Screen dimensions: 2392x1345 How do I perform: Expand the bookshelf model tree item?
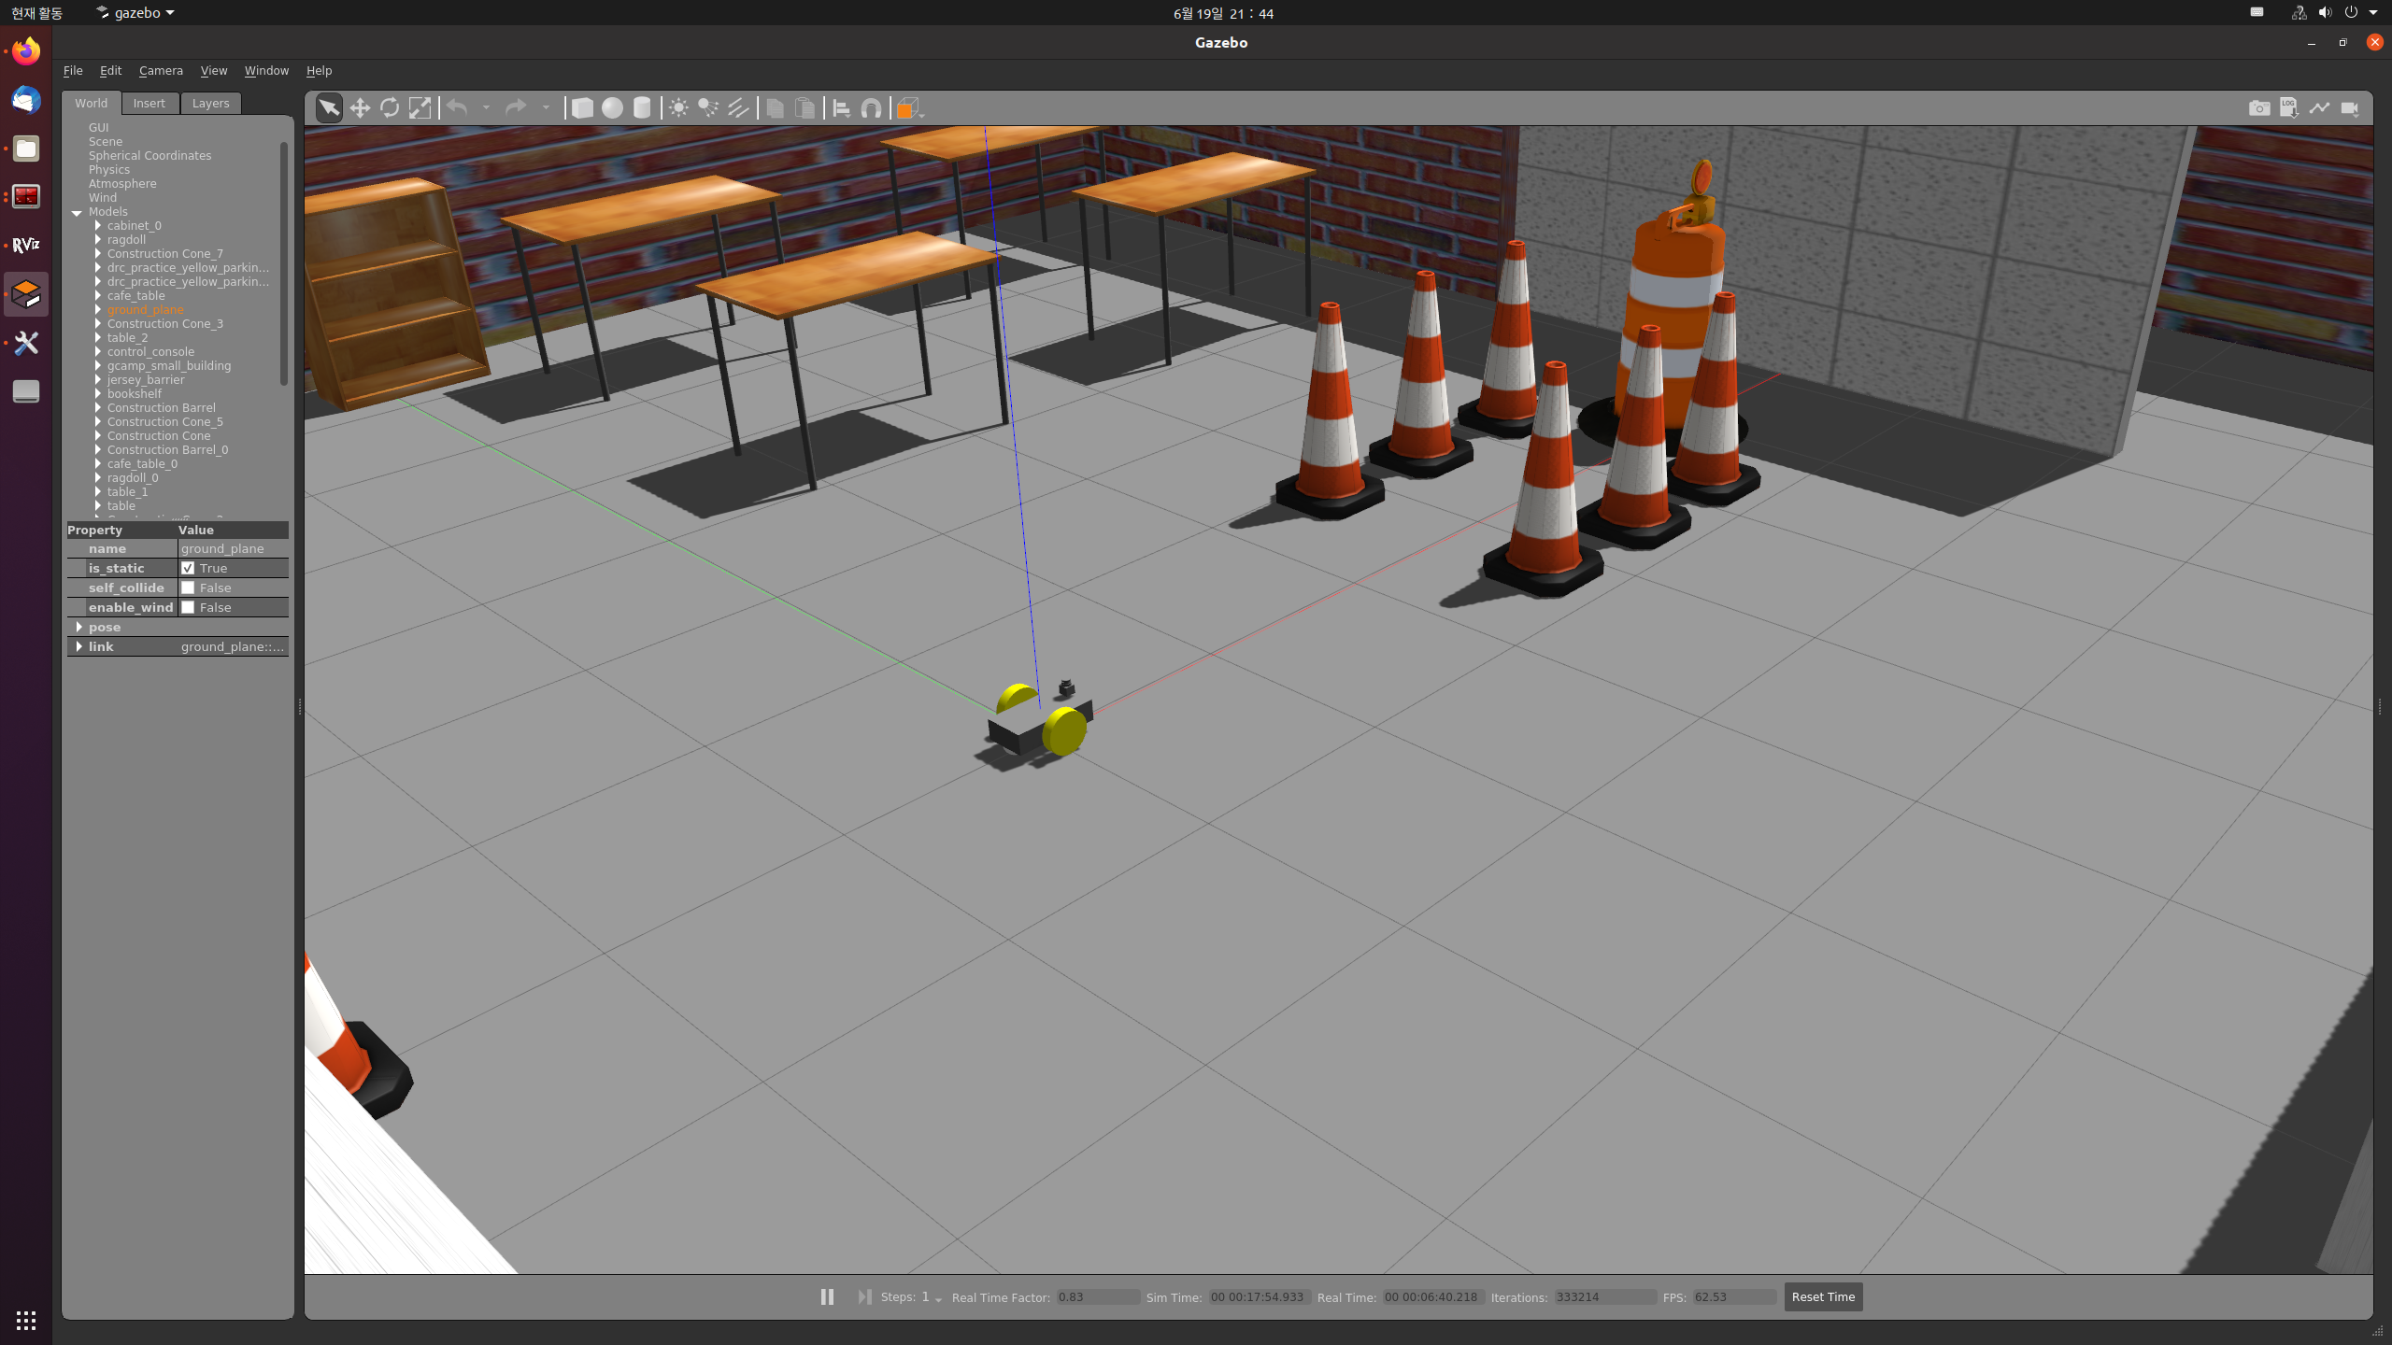(x=97, y=393)
